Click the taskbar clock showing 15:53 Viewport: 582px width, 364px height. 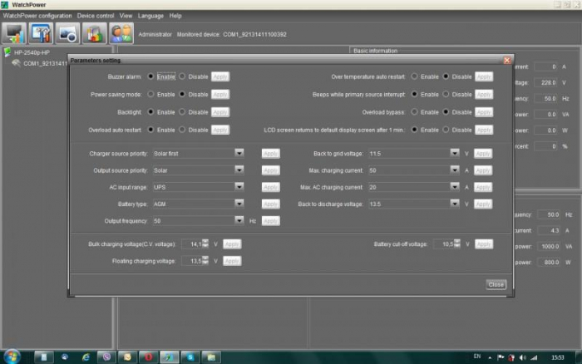pyautogui.click(x=558, y=357)
